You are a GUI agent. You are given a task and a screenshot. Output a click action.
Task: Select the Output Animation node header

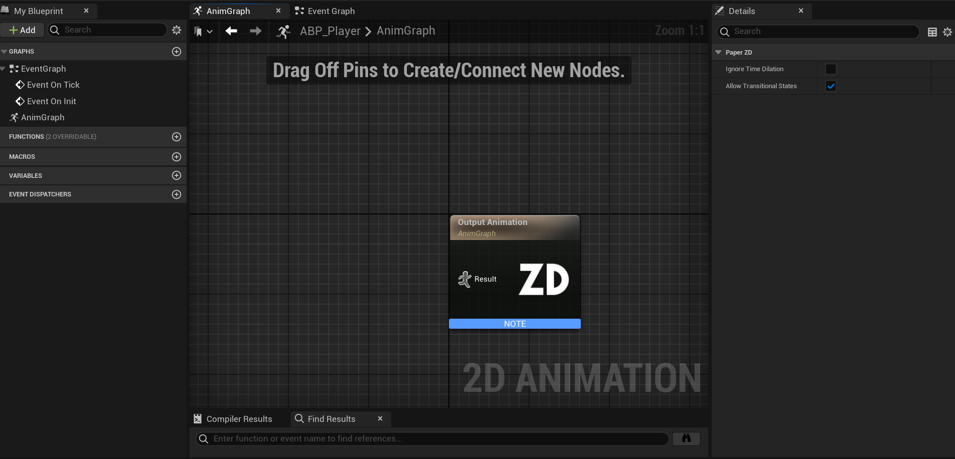(x=515, y=227)
